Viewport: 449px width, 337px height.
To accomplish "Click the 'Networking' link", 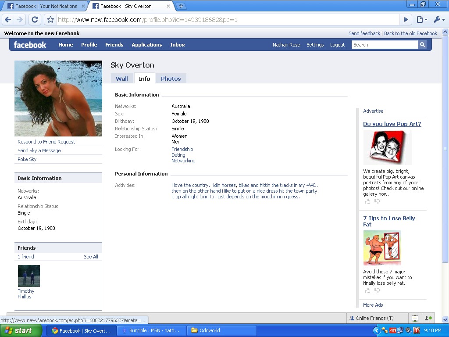I will (183, 161).
